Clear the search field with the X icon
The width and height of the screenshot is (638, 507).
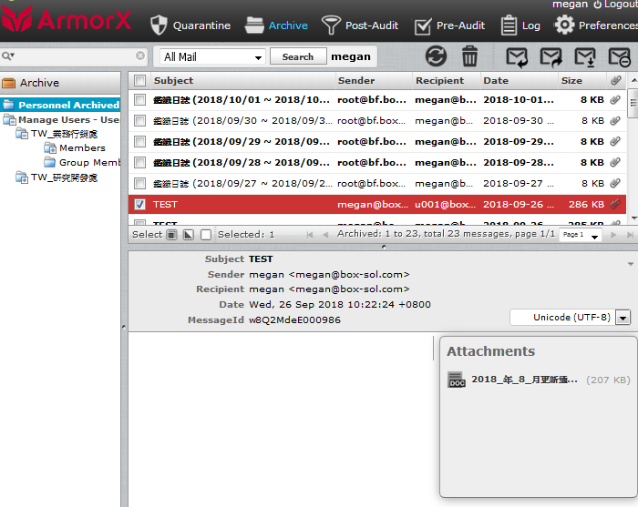[x=140, y=56]
